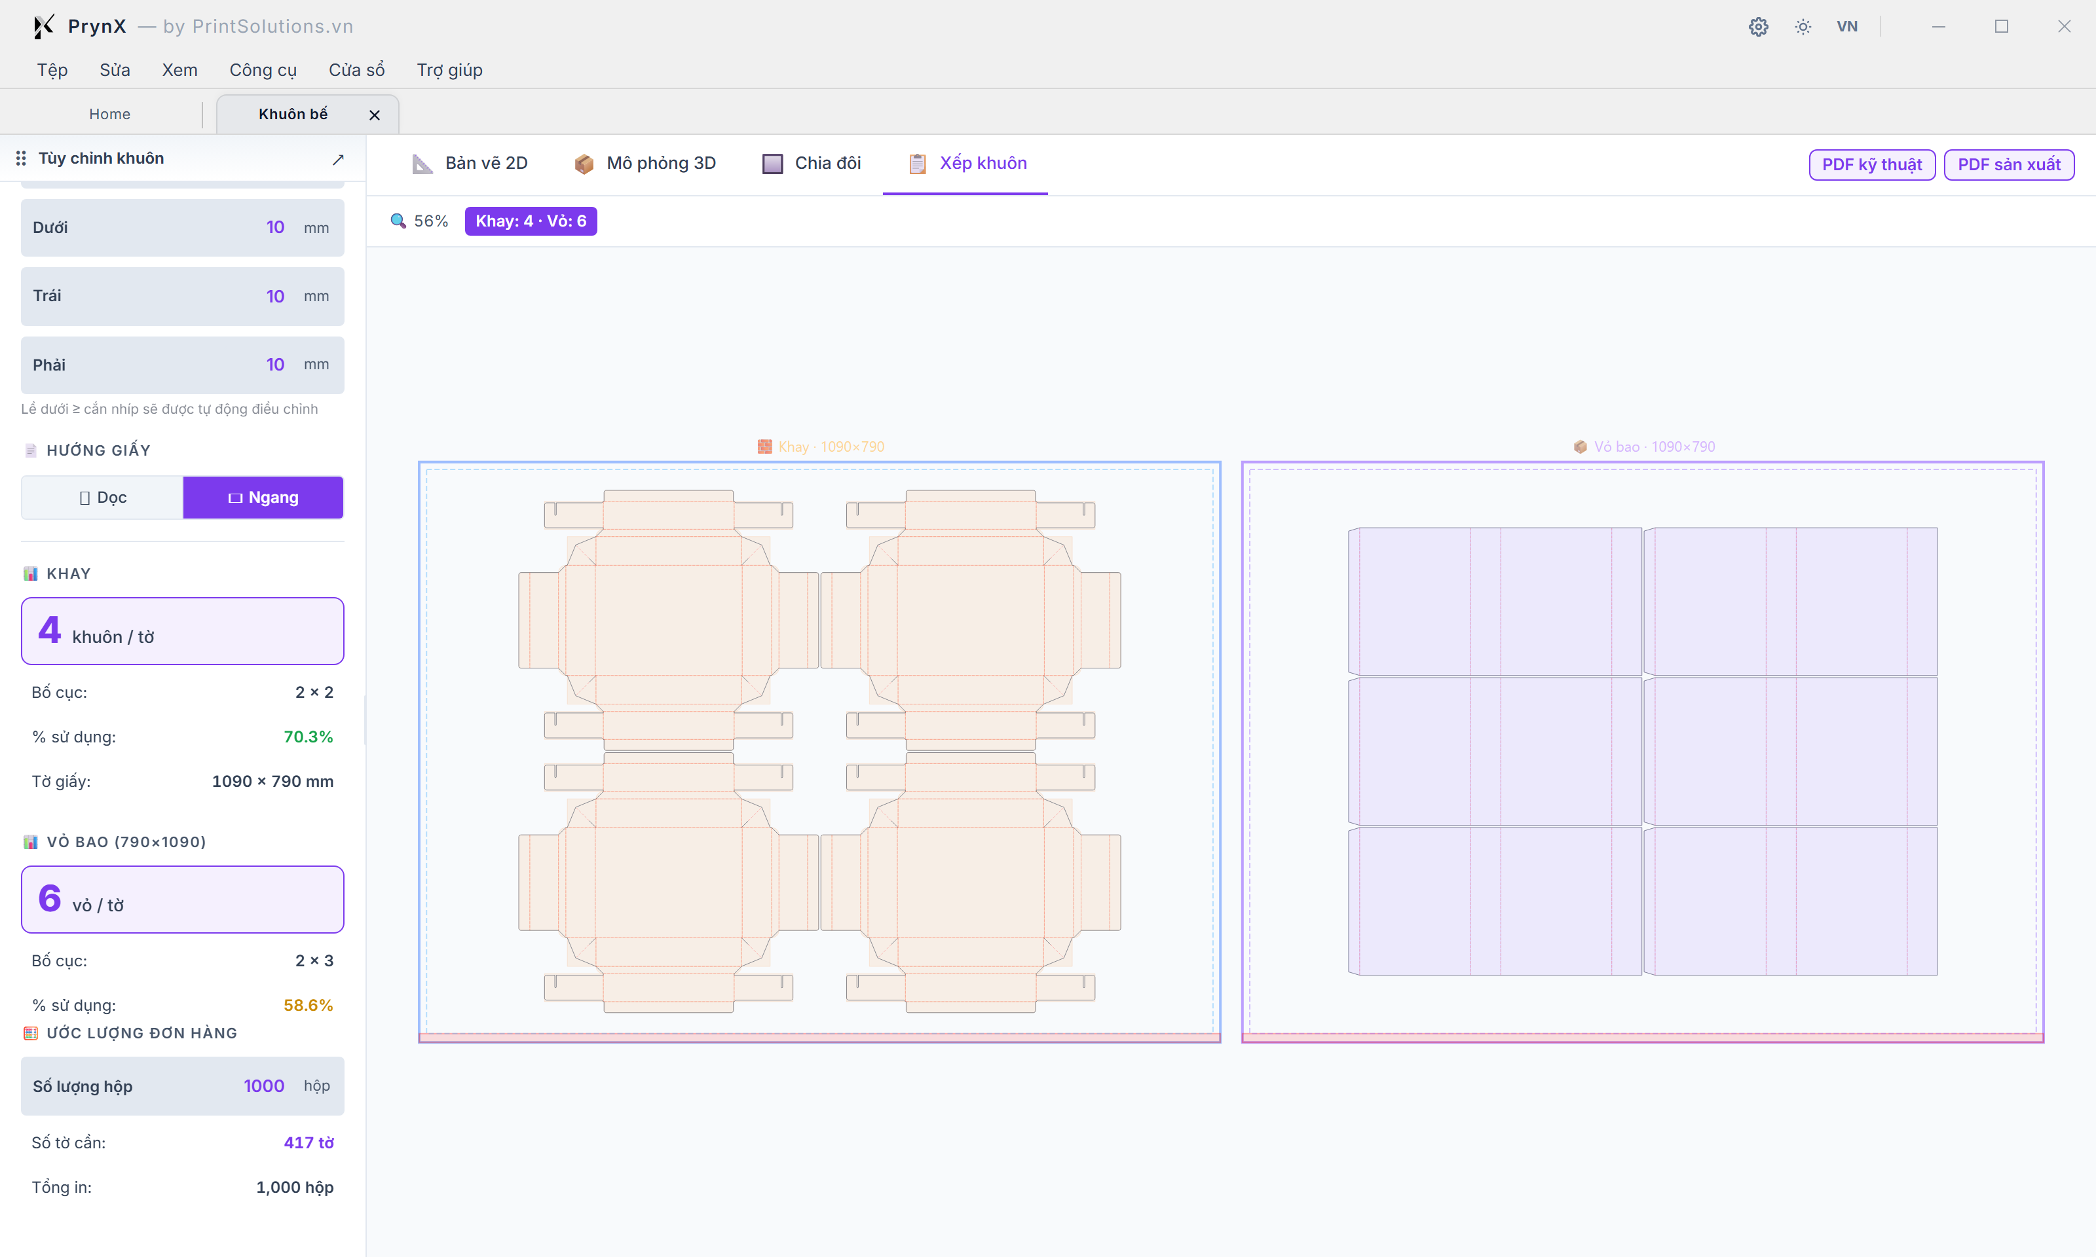Export the PDF kỹ thuật
This screenshot has height=1257, width=2096.
pos(1871,164)
